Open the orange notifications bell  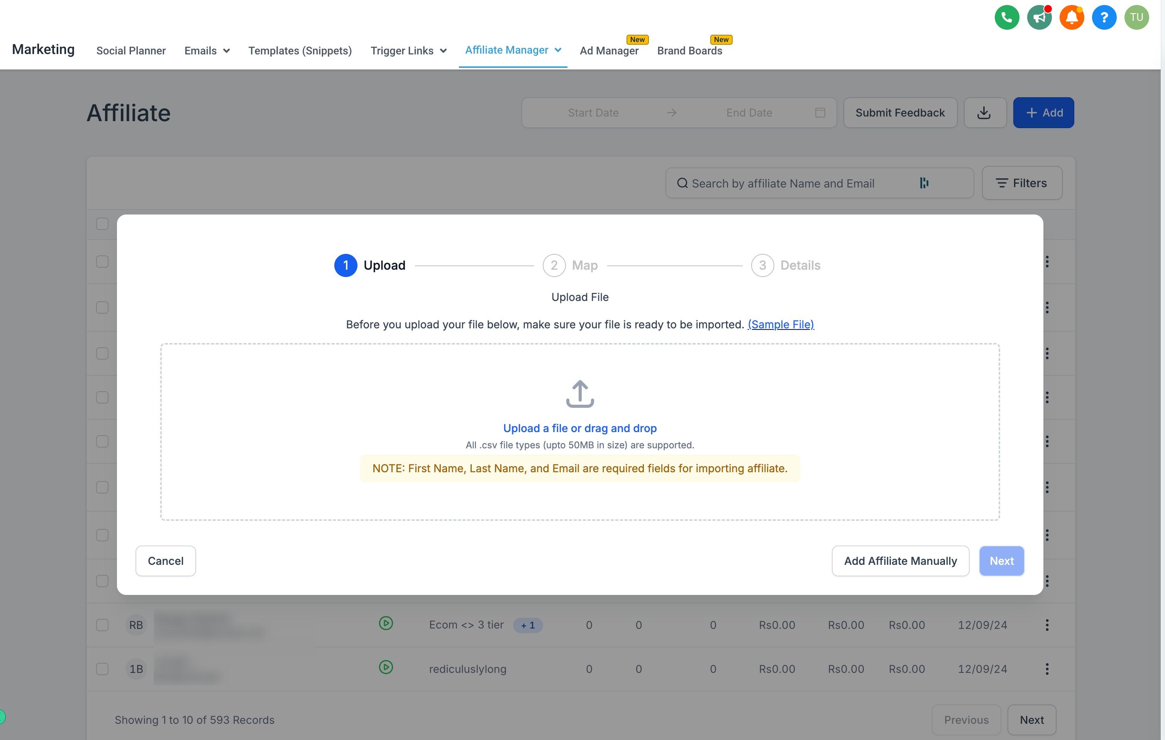click(1072, 17)
